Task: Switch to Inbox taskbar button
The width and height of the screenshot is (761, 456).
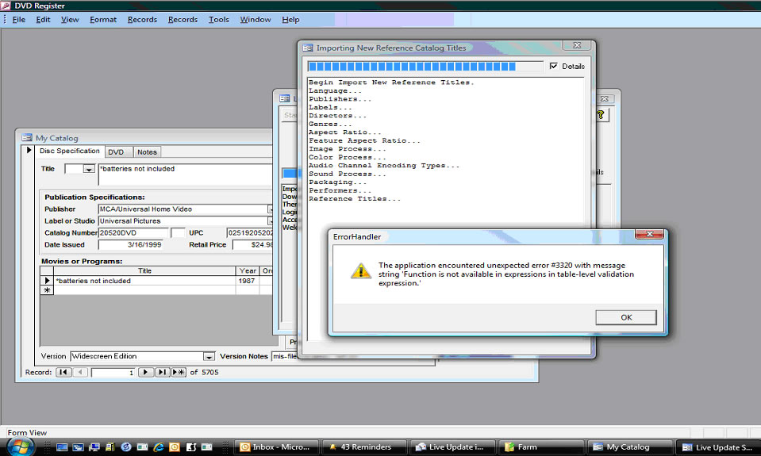Action: click(278, 447)
